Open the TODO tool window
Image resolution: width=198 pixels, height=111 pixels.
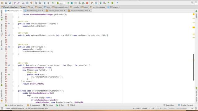(71, 105)
